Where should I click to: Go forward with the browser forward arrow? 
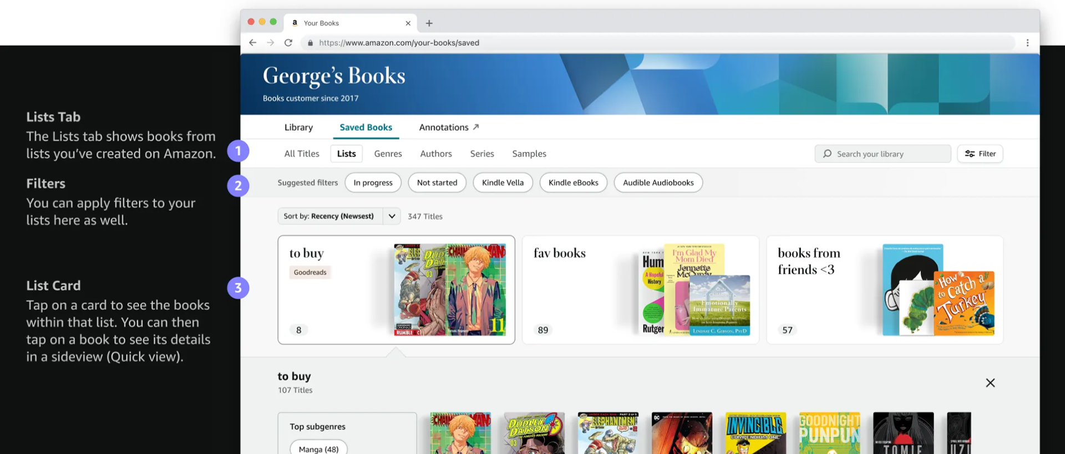click(x=270, y=43)
